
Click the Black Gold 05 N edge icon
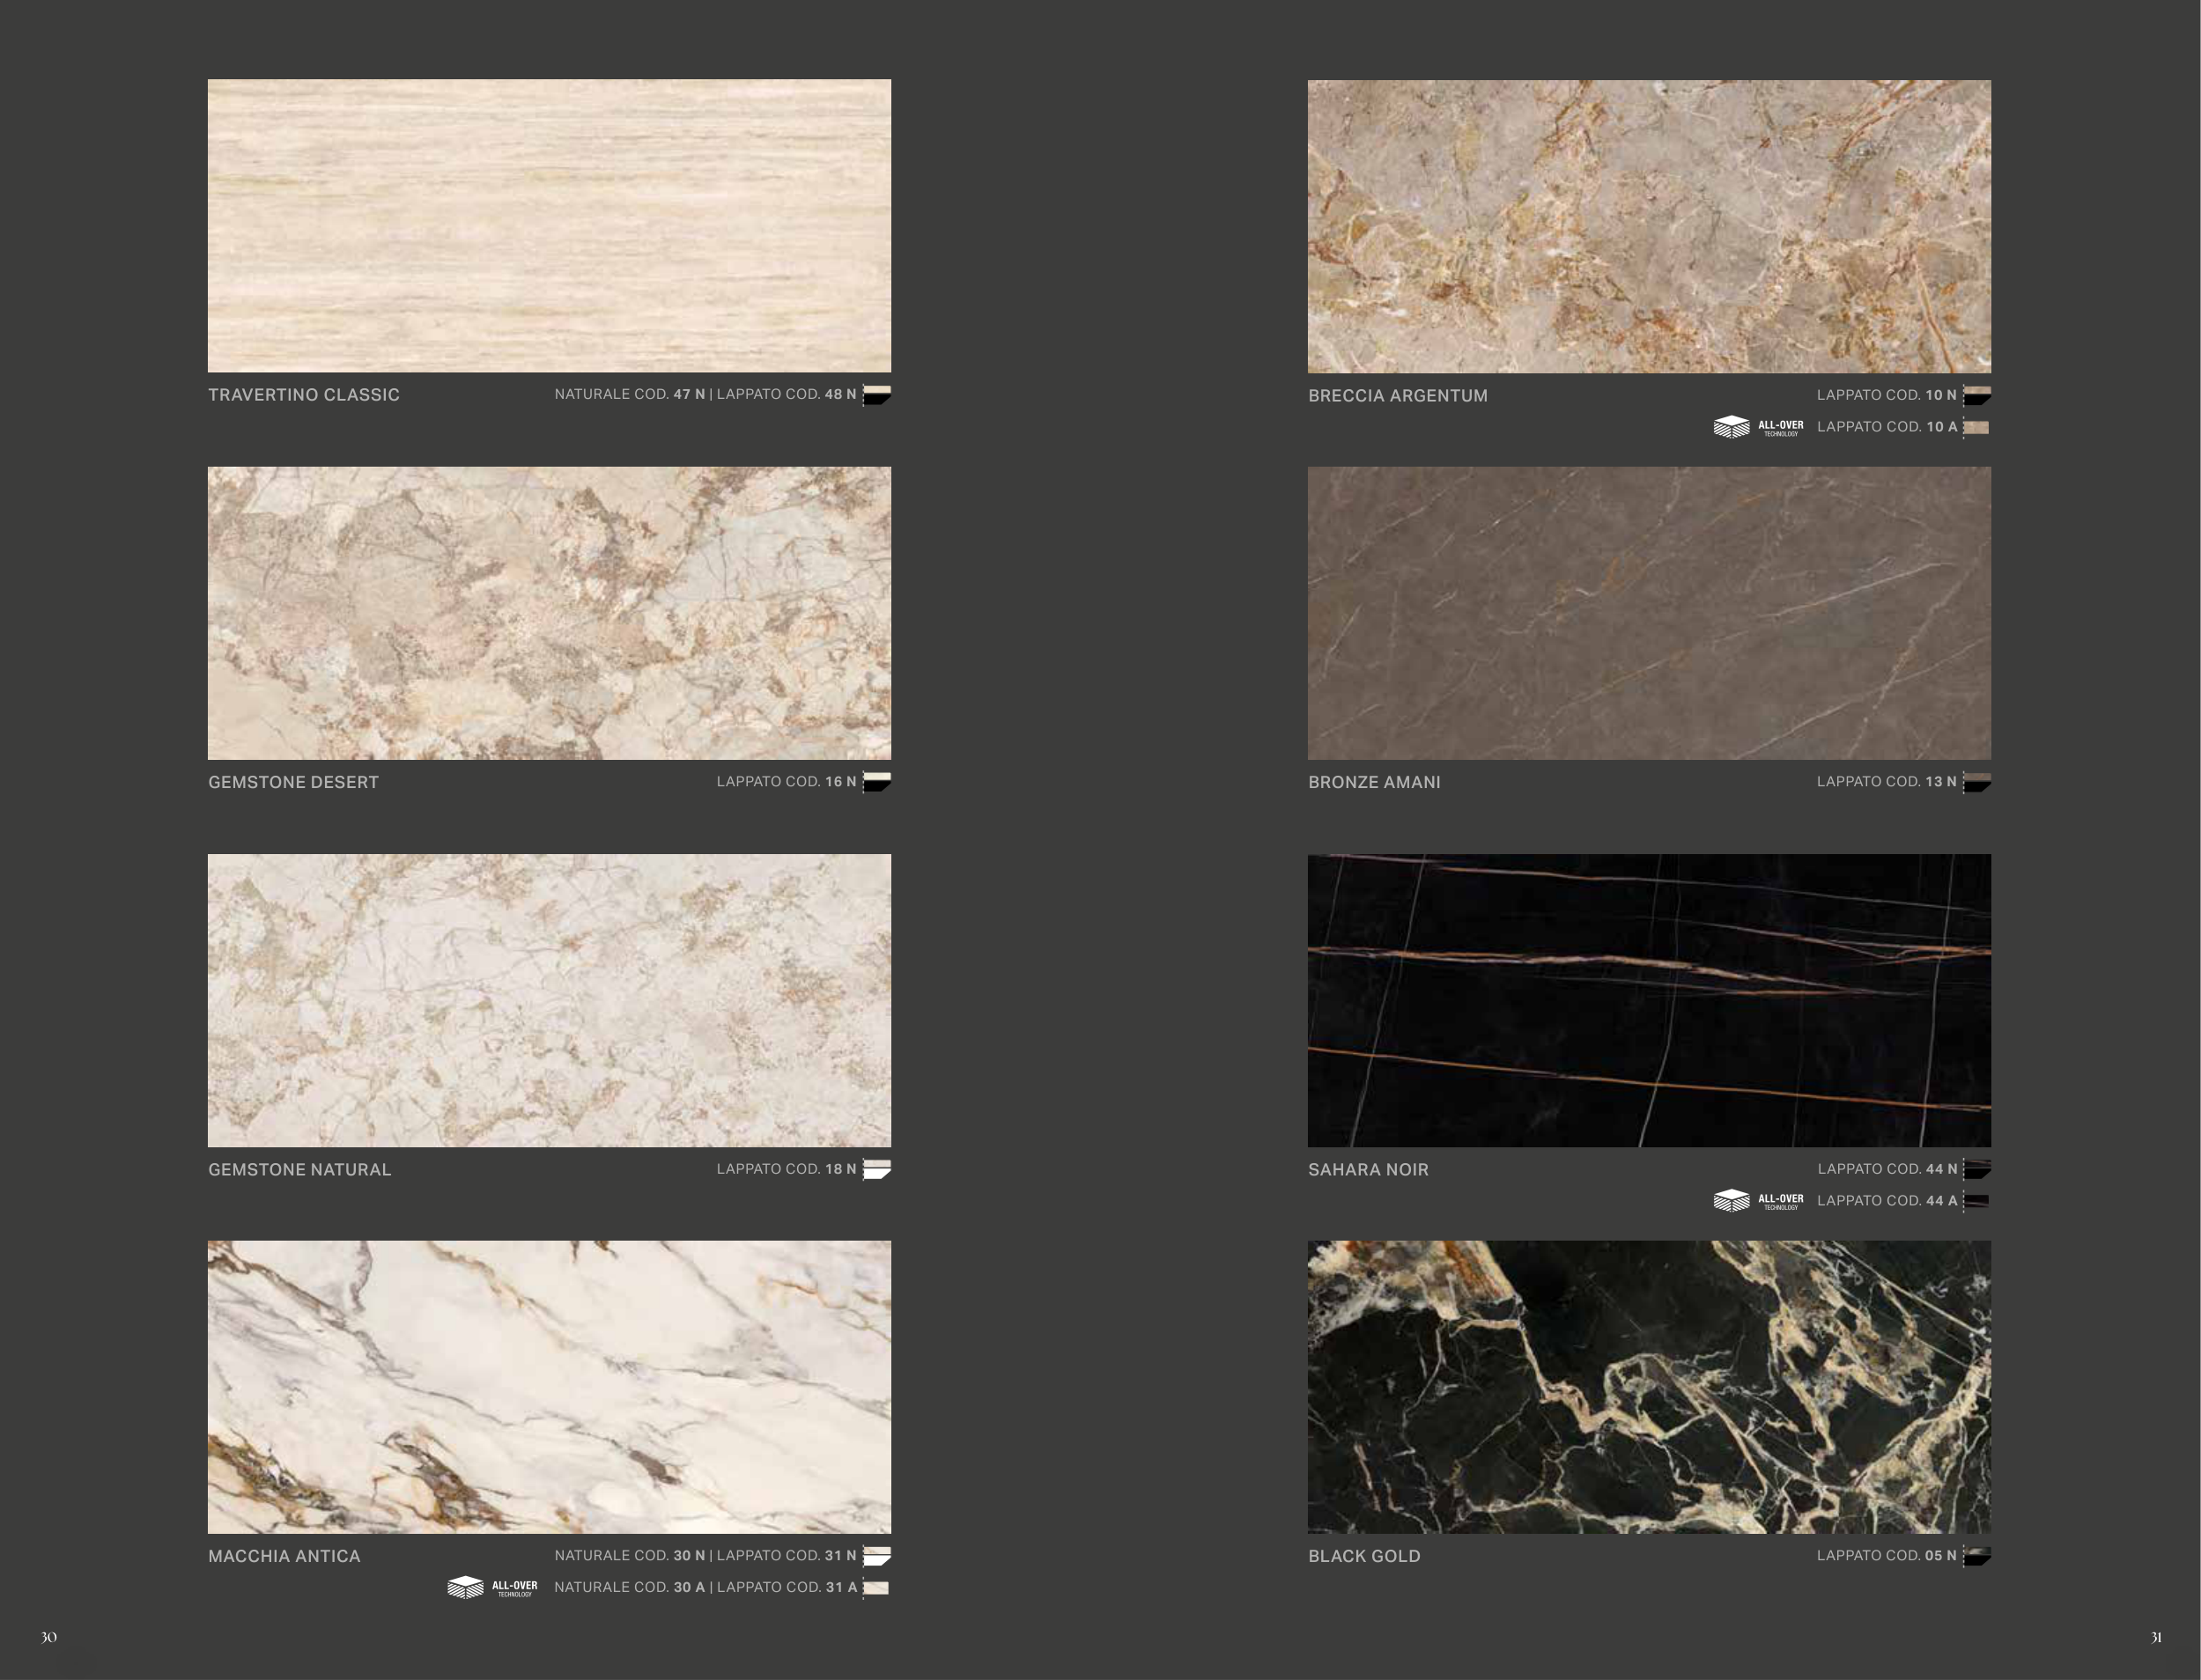1977,1555
